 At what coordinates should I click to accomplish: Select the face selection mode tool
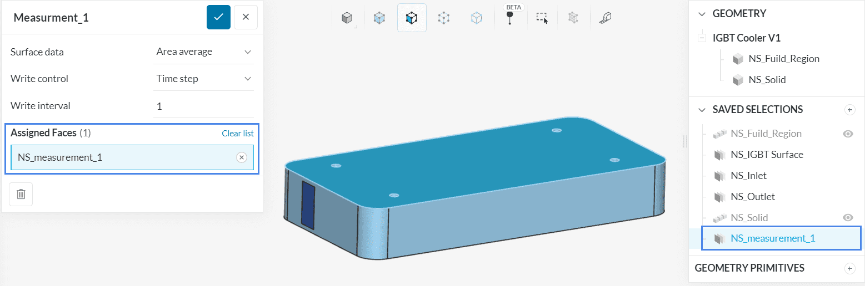click(x=411, y=18)
